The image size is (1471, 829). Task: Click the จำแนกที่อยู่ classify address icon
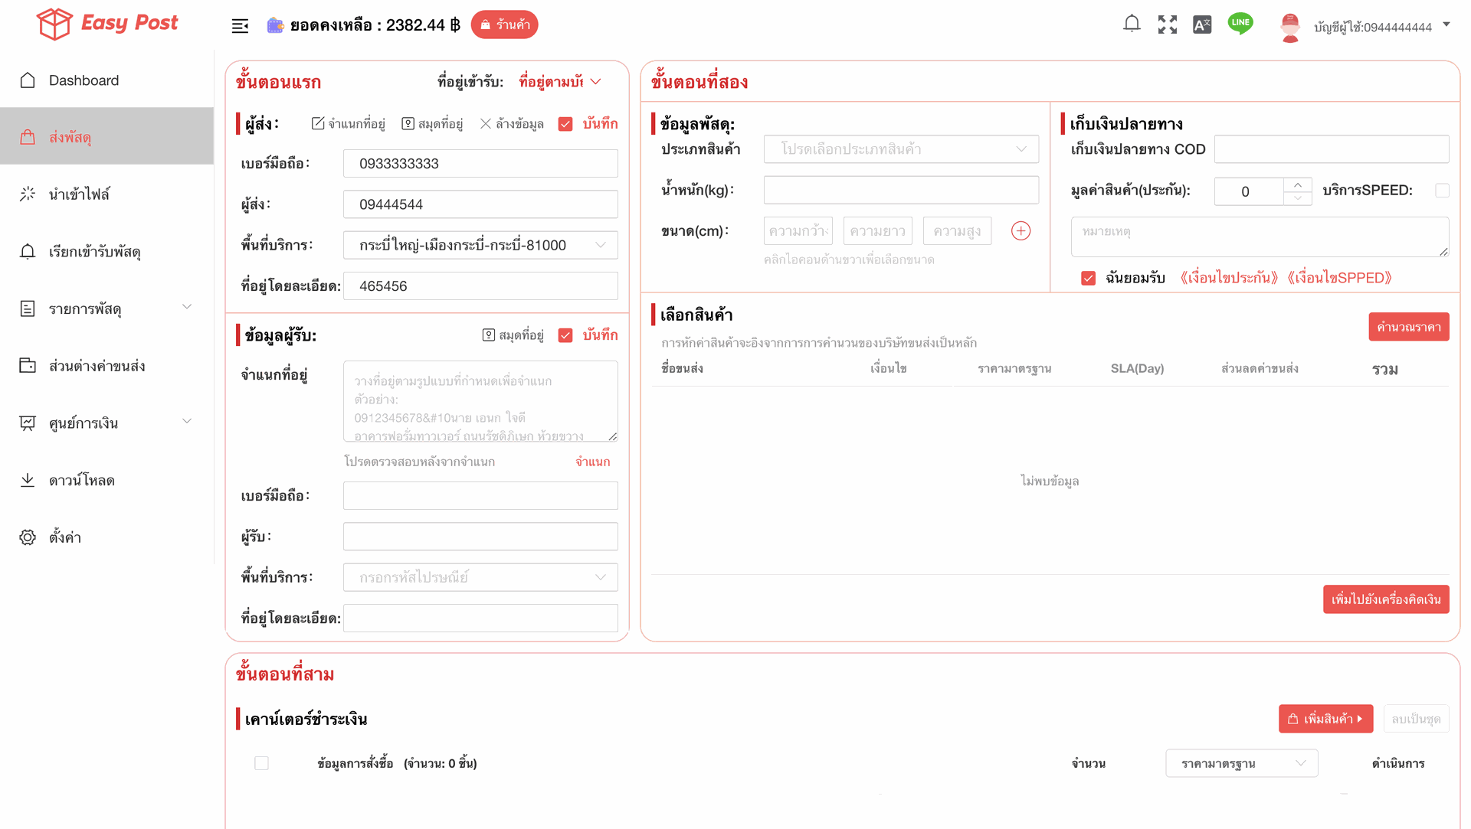click(x=316, y=123)
